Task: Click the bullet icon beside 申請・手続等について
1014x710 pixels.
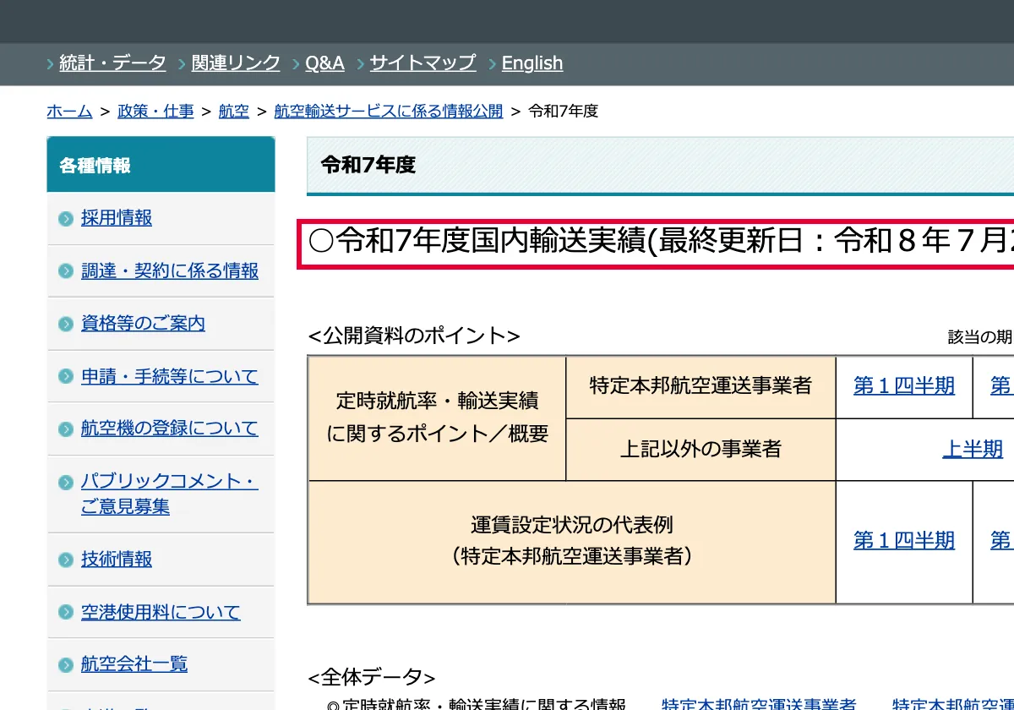Action: (66, 377)
